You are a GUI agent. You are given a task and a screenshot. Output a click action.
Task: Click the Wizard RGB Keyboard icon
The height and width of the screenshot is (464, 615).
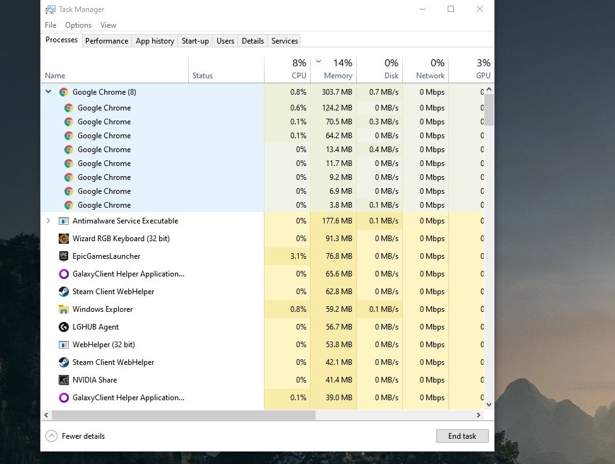pos(64,239)
